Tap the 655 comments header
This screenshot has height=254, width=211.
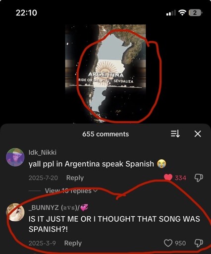pyautogui.click(x=105, y=134)
